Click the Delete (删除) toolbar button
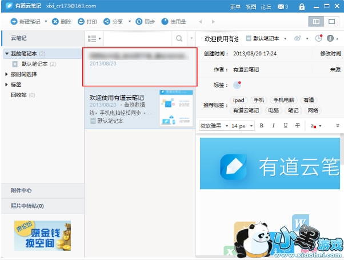344x260 pixels. (x=62, y=22)
